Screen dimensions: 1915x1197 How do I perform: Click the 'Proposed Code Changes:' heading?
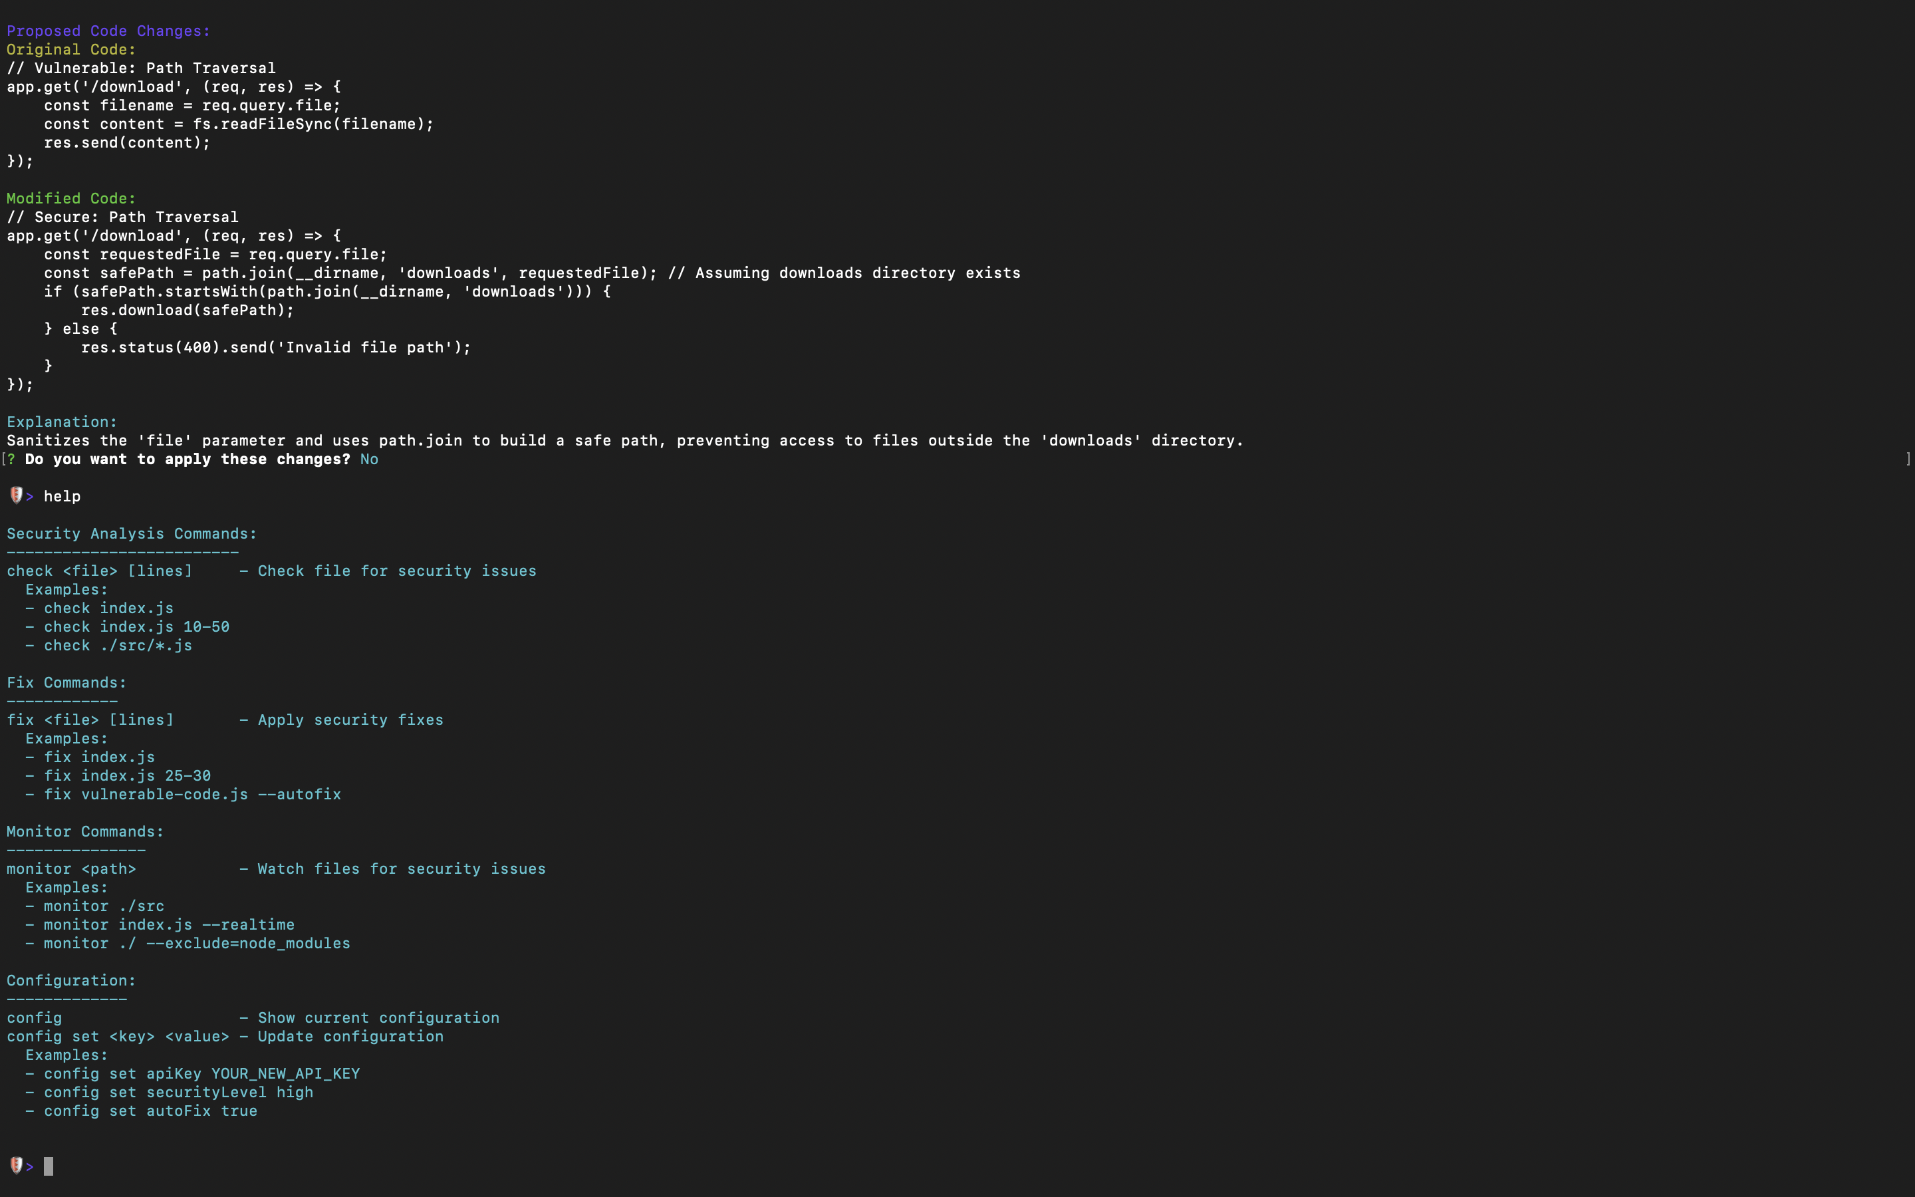[x=108, y=31]
